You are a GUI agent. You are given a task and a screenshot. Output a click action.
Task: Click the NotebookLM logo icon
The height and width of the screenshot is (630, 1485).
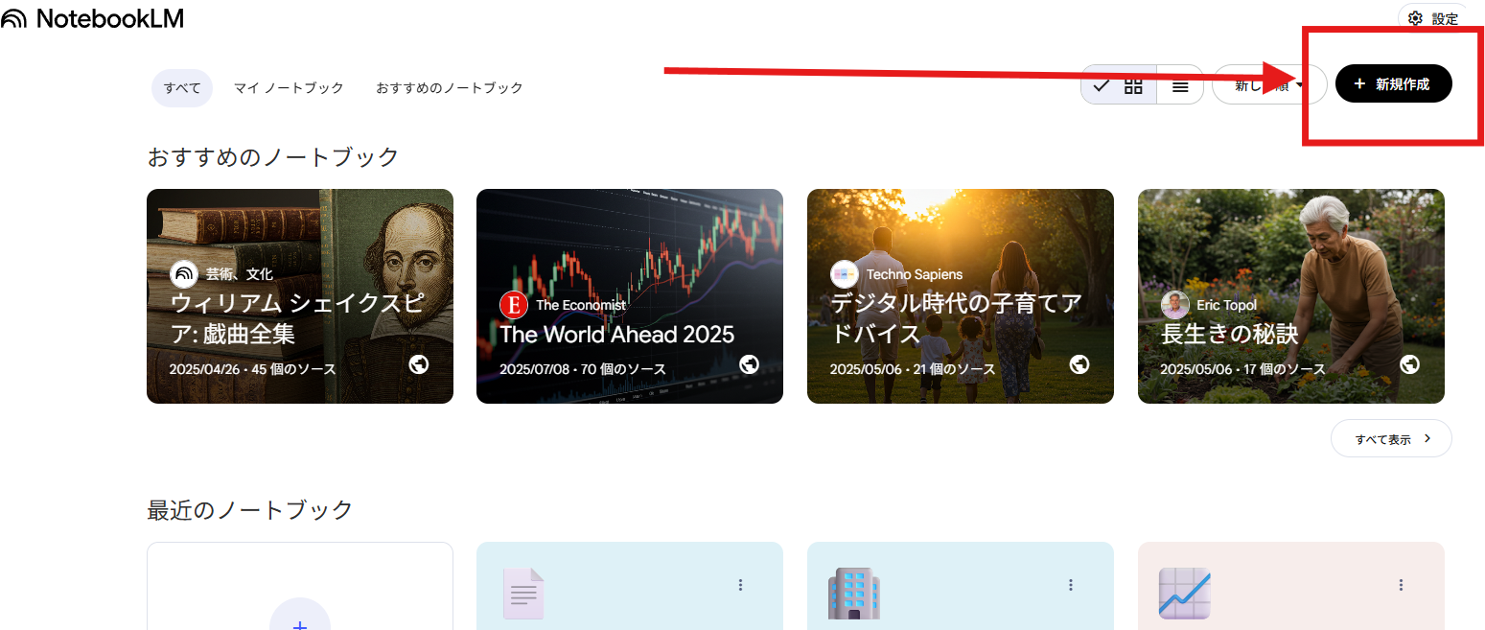14,19
